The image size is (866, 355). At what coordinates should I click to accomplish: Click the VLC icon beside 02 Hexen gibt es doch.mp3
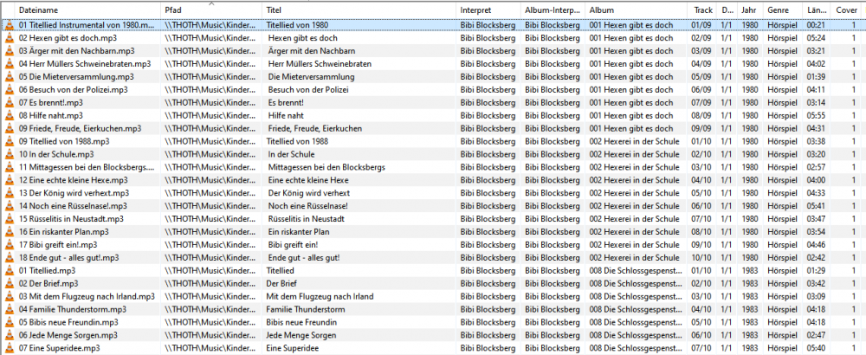(x=10, y=38)
